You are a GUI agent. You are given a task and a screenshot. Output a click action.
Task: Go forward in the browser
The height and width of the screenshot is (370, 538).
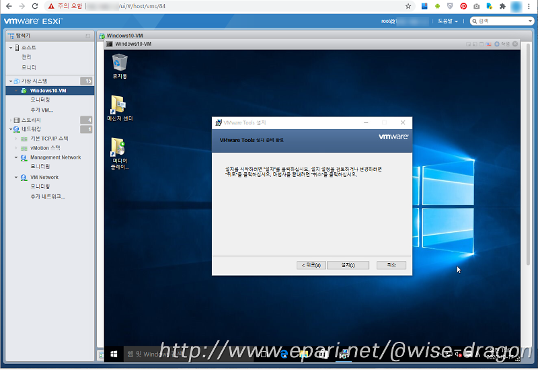coord(22,6)
